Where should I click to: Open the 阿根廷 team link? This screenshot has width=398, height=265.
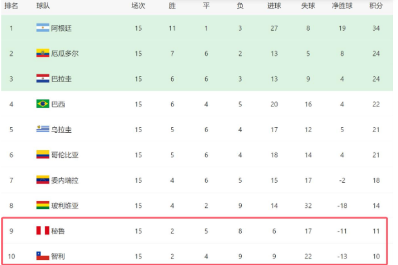point(62,28)
